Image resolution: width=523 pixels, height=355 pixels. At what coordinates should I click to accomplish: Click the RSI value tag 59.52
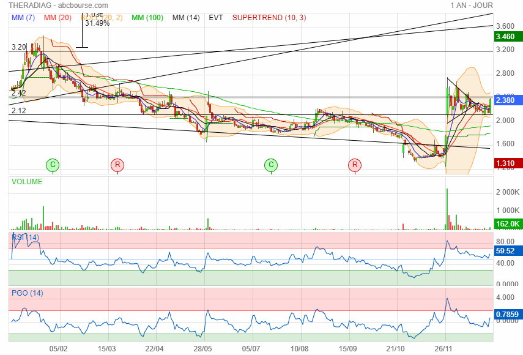pos(506,250)
